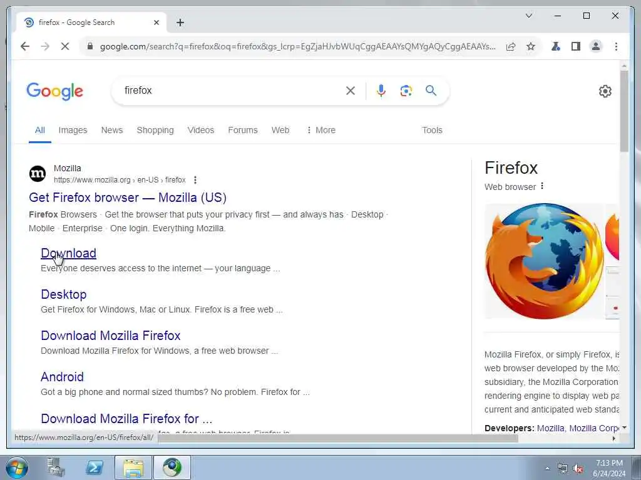Switch to the Videos tab
This screenshot has width=641, height=480.
tap(201, 130)
